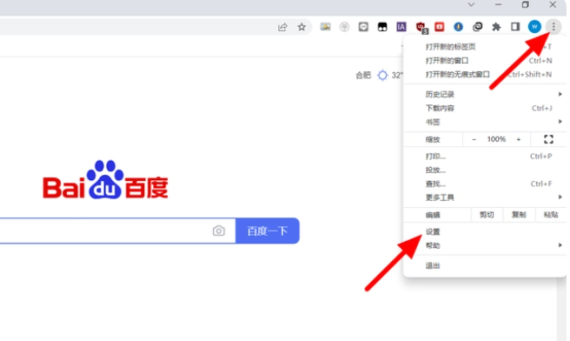The width and height of the screenshot is (570, 341).
Task: Click the three-dot Chrome menu button
Action: [553, 27]
